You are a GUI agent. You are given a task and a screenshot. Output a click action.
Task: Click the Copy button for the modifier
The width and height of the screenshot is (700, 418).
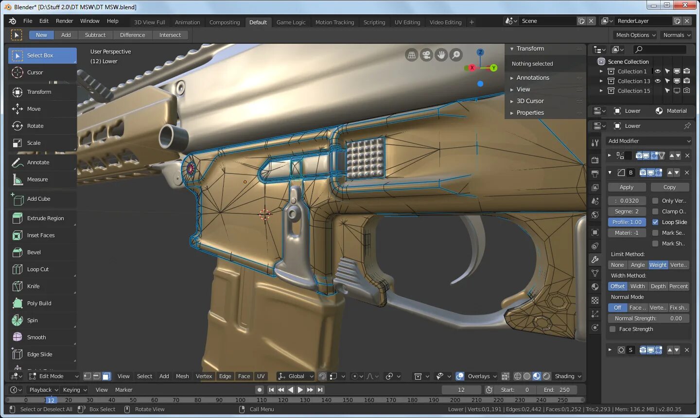[670, 187]
